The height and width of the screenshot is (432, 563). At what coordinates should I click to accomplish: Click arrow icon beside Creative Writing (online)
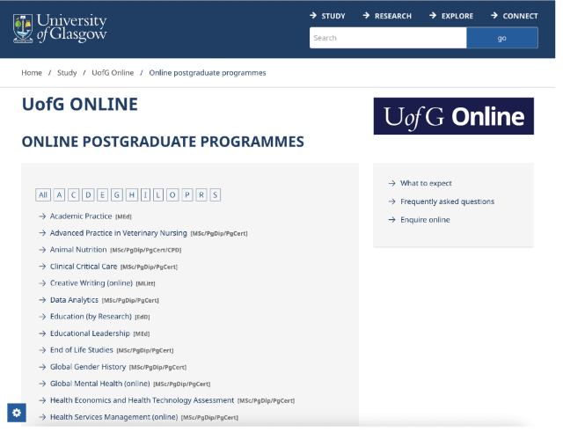42,283
